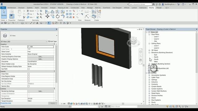Open the Revit application logo menu
Image resolution: width=198 pixels, height=111 pixels.
[2, 4]
